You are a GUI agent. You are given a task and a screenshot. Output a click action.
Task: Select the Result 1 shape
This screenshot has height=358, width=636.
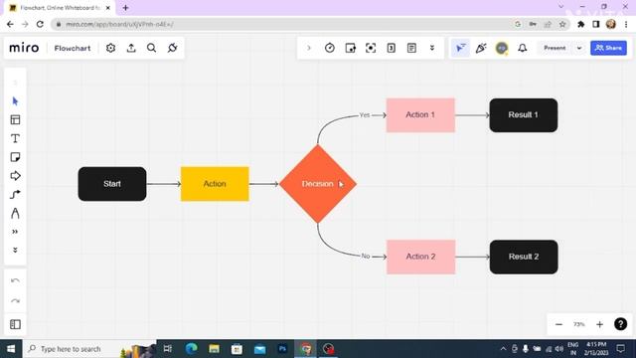coord(524,115)
